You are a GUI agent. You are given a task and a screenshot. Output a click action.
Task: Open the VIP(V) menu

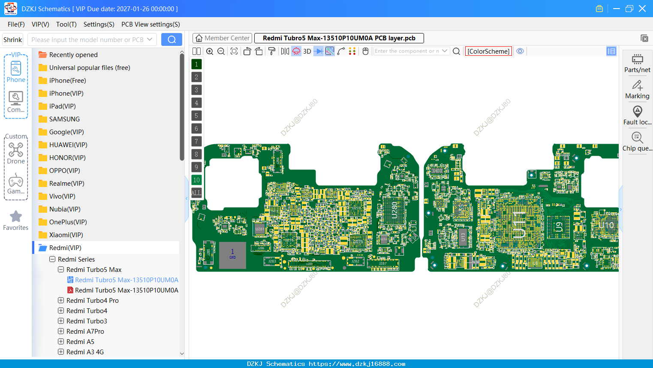40,24
